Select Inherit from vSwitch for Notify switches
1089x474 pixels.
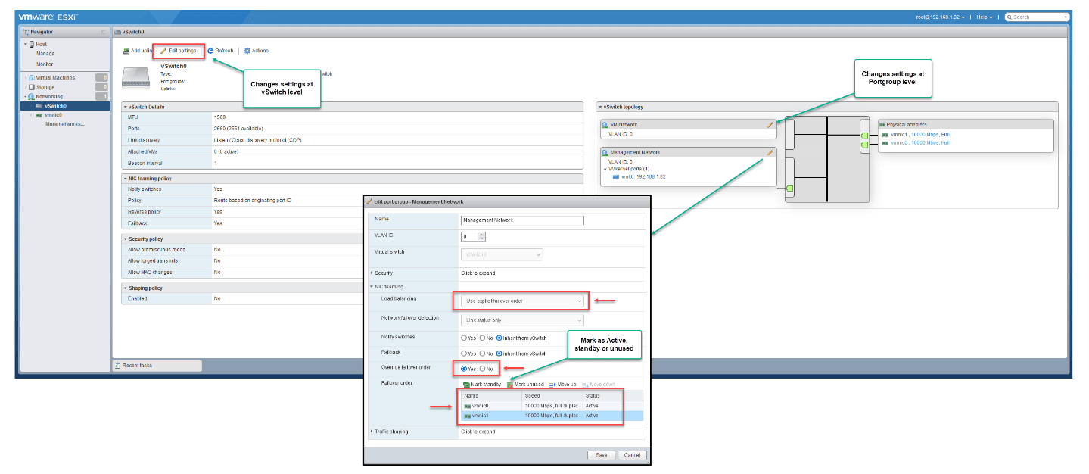point(499,338)
